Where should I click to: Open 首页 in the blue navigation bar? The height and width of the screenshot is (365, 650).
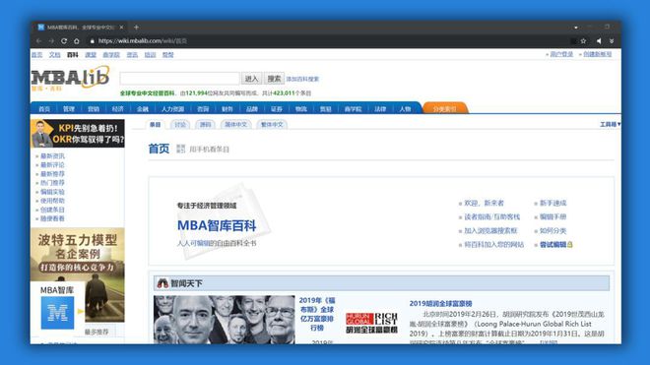[44, 109]
